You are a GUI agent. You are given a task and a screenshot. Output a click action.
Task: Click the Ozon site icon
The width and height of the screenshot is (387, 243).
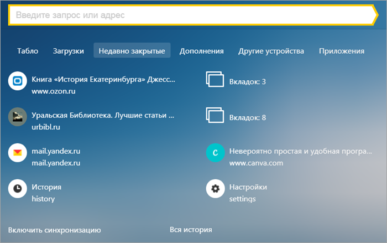click(x=18, y=81)
